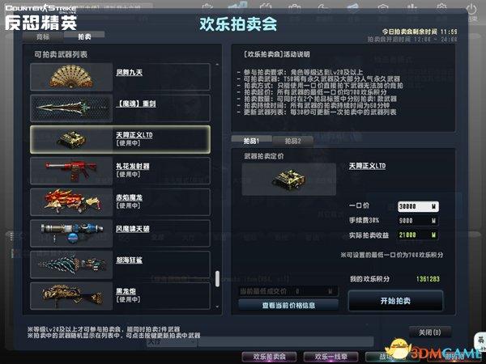
Task: Select the 天降正义LTD weapon icon in list
Action: 71,139
